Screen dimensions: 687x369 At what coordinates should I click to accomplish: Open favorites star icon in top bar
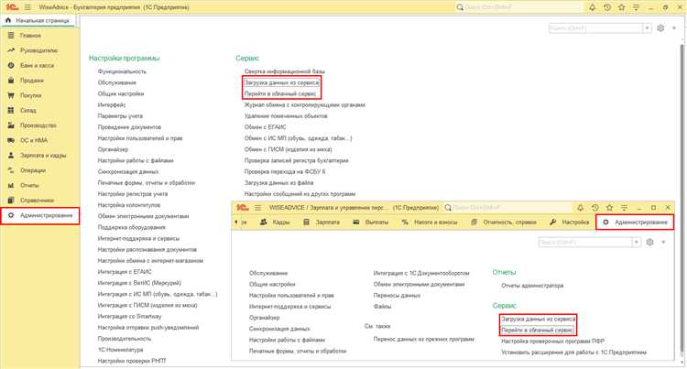click(x=622, y=7)
